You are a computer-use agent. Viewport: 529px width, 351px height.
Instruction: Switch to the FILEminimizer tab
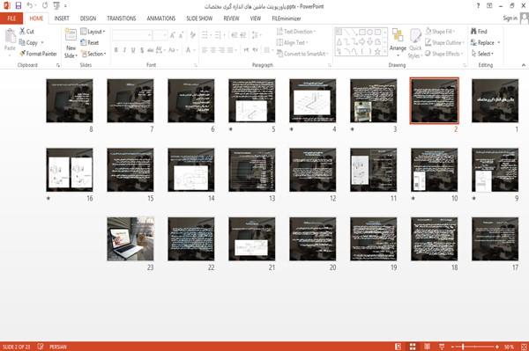pyautogui.click(x=286, y=18)
